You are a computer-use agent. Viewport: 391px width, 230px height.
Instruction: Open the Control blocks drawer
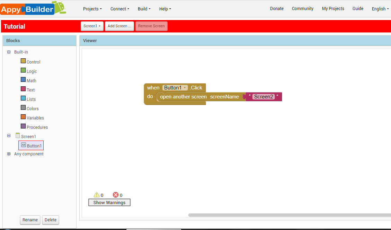point(34,62)
